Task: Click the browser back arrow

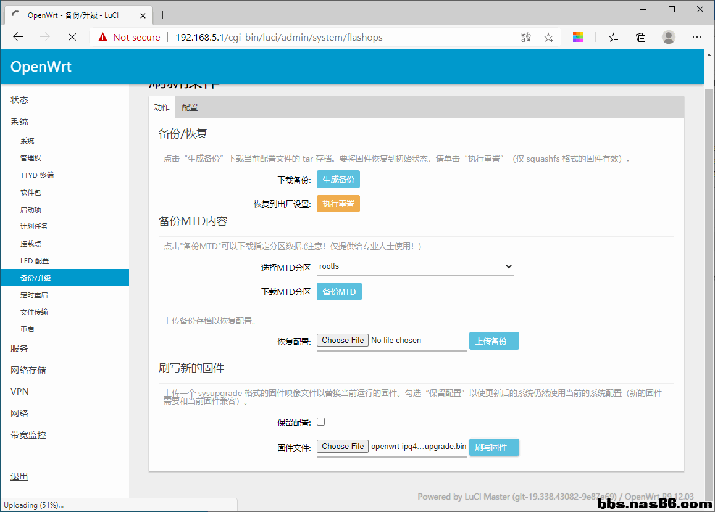Action: [x=18, y=37]
